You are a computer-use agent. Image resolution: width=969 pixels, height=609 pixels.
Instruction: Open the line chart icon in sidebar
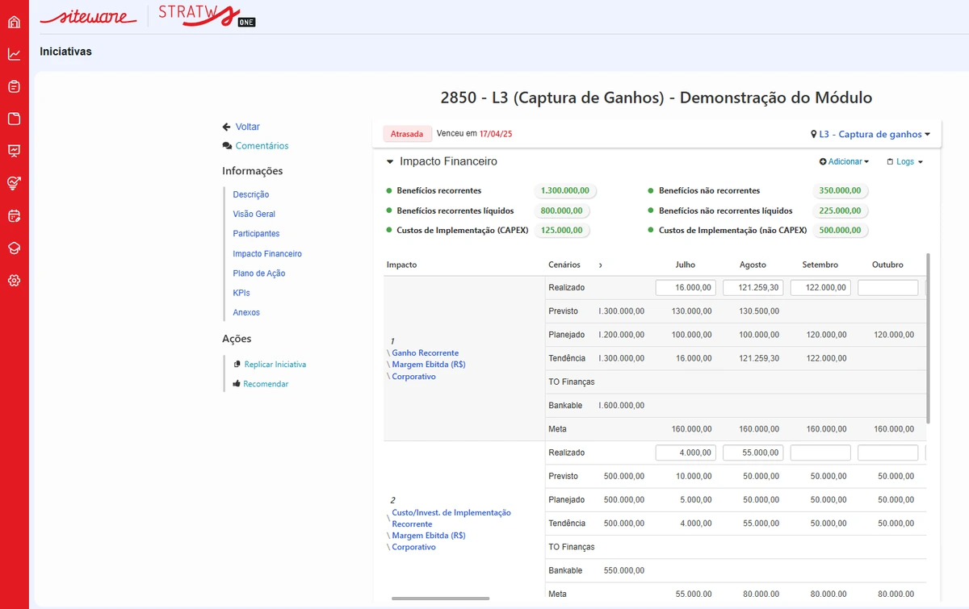tap(14, 54)
